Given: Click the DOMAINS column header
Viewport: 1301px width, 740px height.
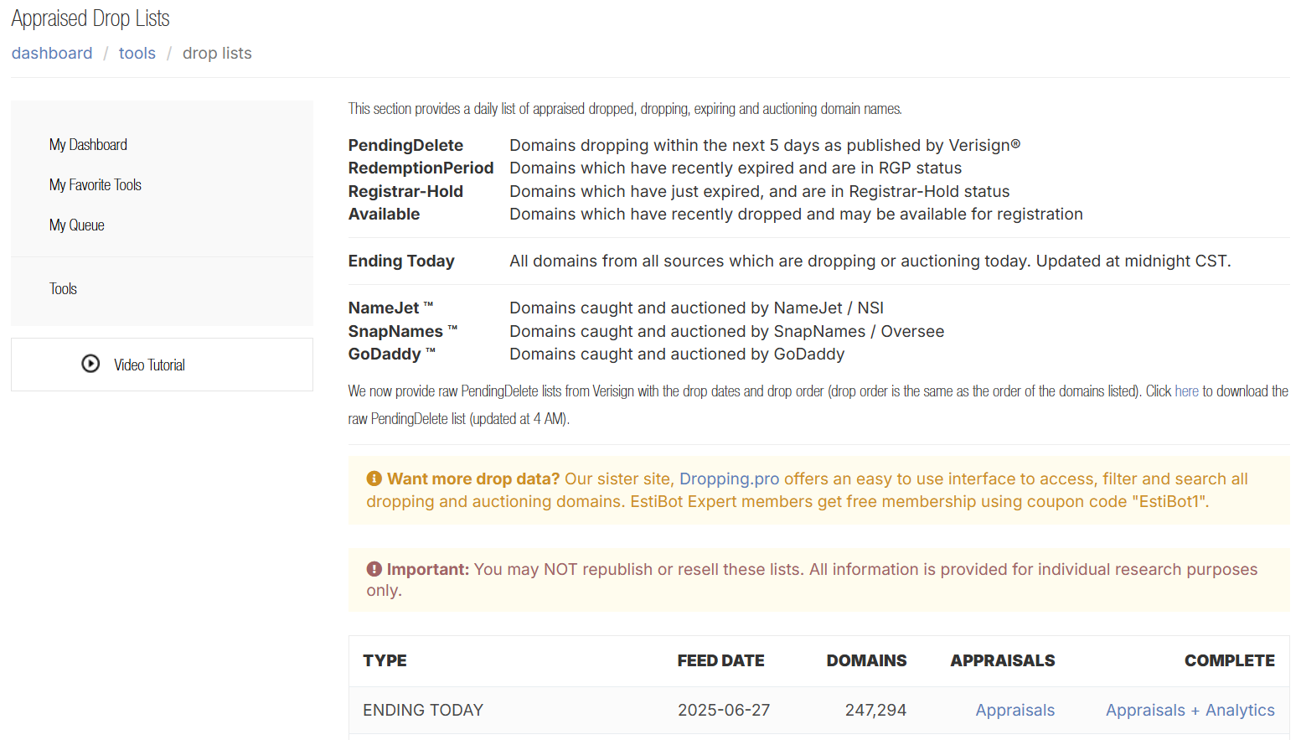Looking at the screenshot, I should pos(866,660).
